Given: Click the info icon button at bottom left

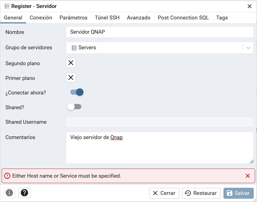Looking at the screenshot, I should pyautogui.click(x=9, y=193).
